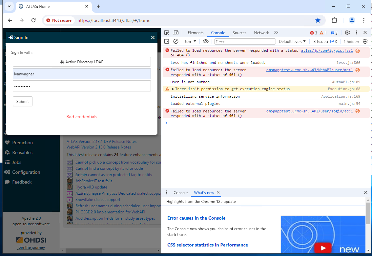Switch to the Network tab

(261, 33)
